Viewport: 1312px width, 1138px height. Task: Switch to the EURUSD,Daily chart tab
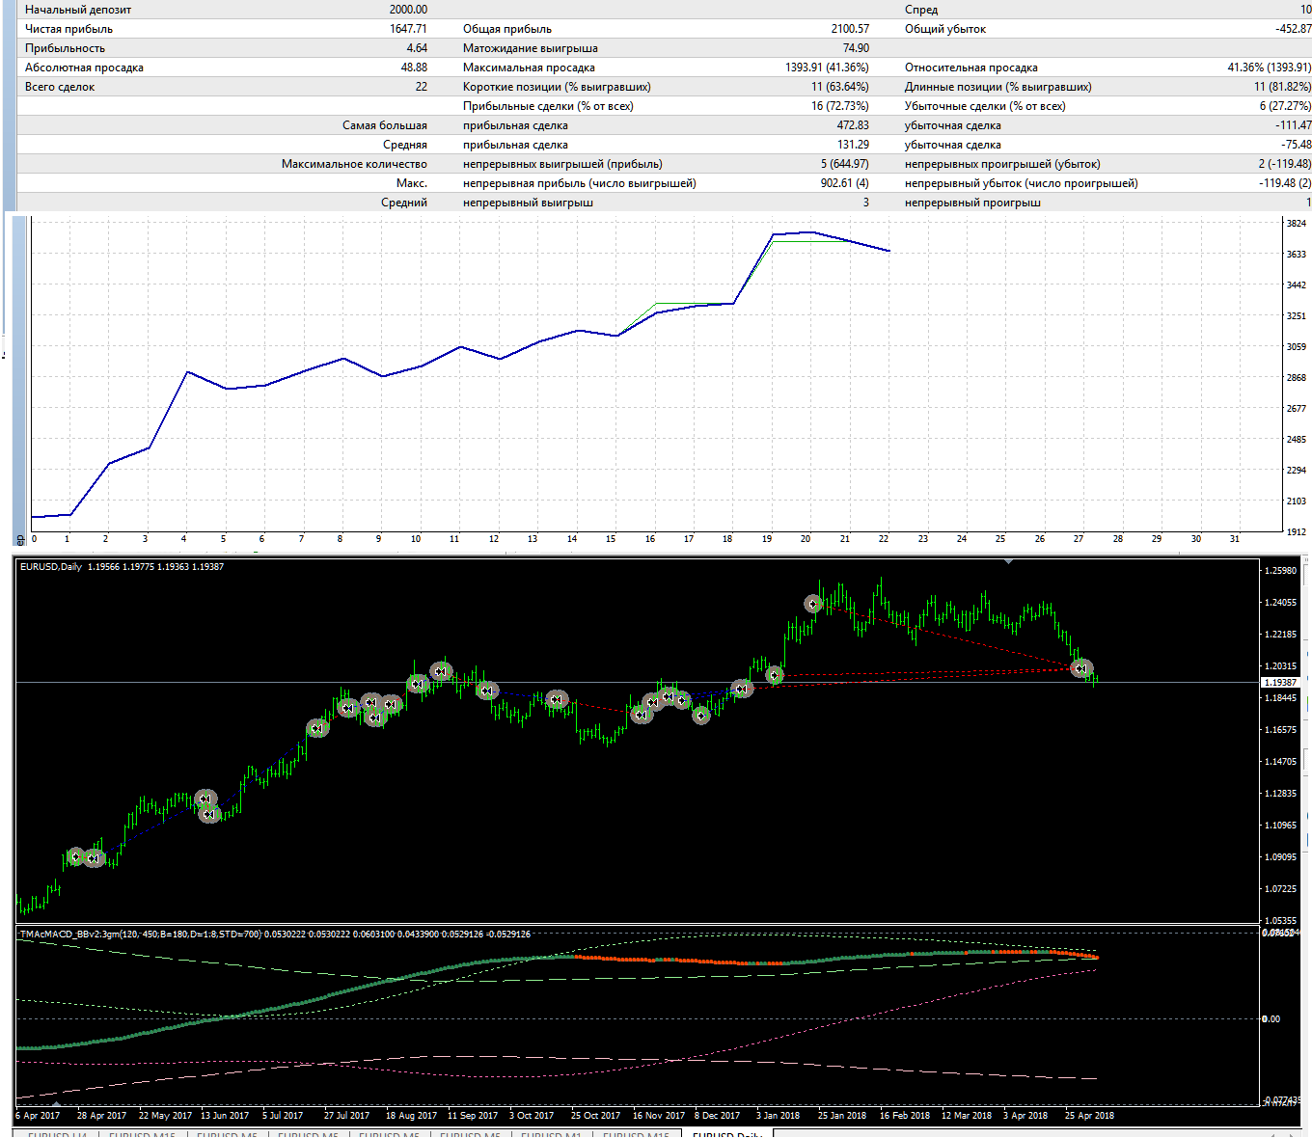pyautogui.click(x=727, y=1134)
